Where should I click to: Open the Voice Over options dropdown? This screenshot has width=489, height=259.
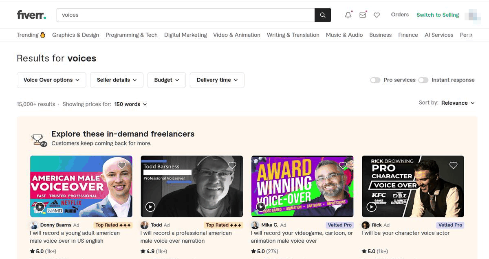51,80
